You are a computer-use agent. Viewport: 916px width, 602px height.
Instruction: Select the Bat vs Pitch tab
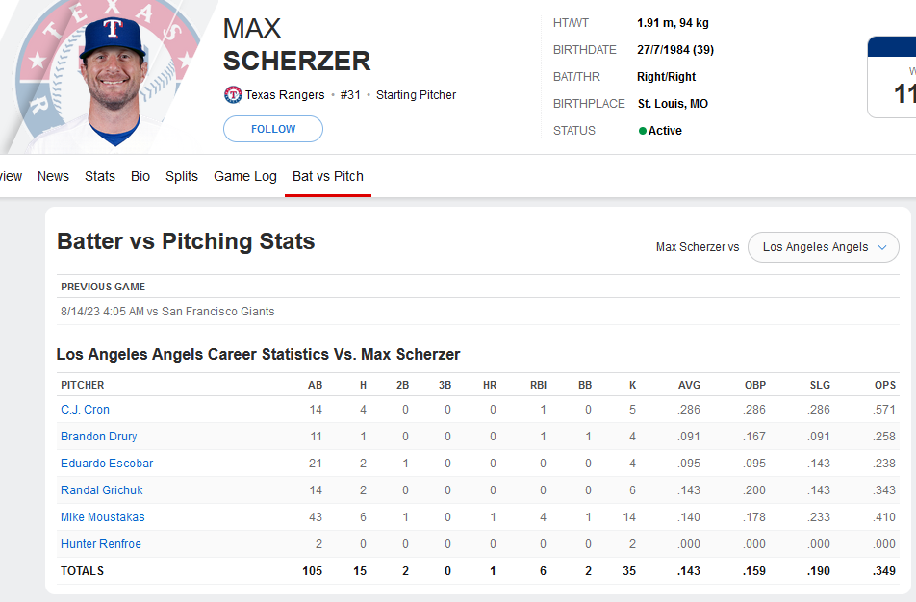click(328, 176)
